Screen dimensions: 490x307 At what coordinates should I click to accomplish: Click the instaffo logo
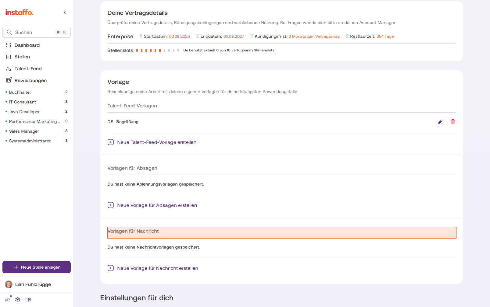[19, 12]
